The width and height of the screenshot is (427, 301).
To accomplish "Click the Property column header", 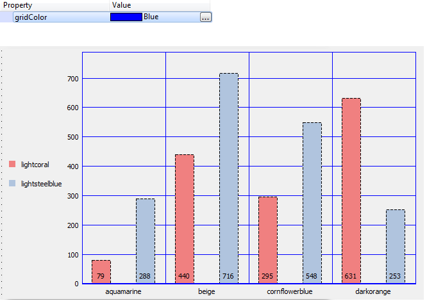I will pos(18,5).
